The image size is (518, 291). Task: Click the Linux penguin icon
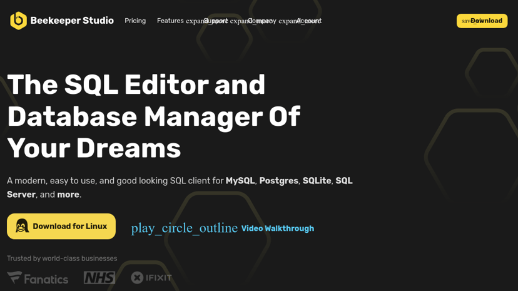22,226
